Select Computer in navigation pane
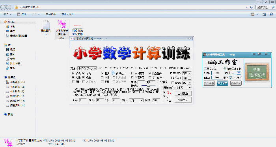276x147 pixels. pos(10,77)
